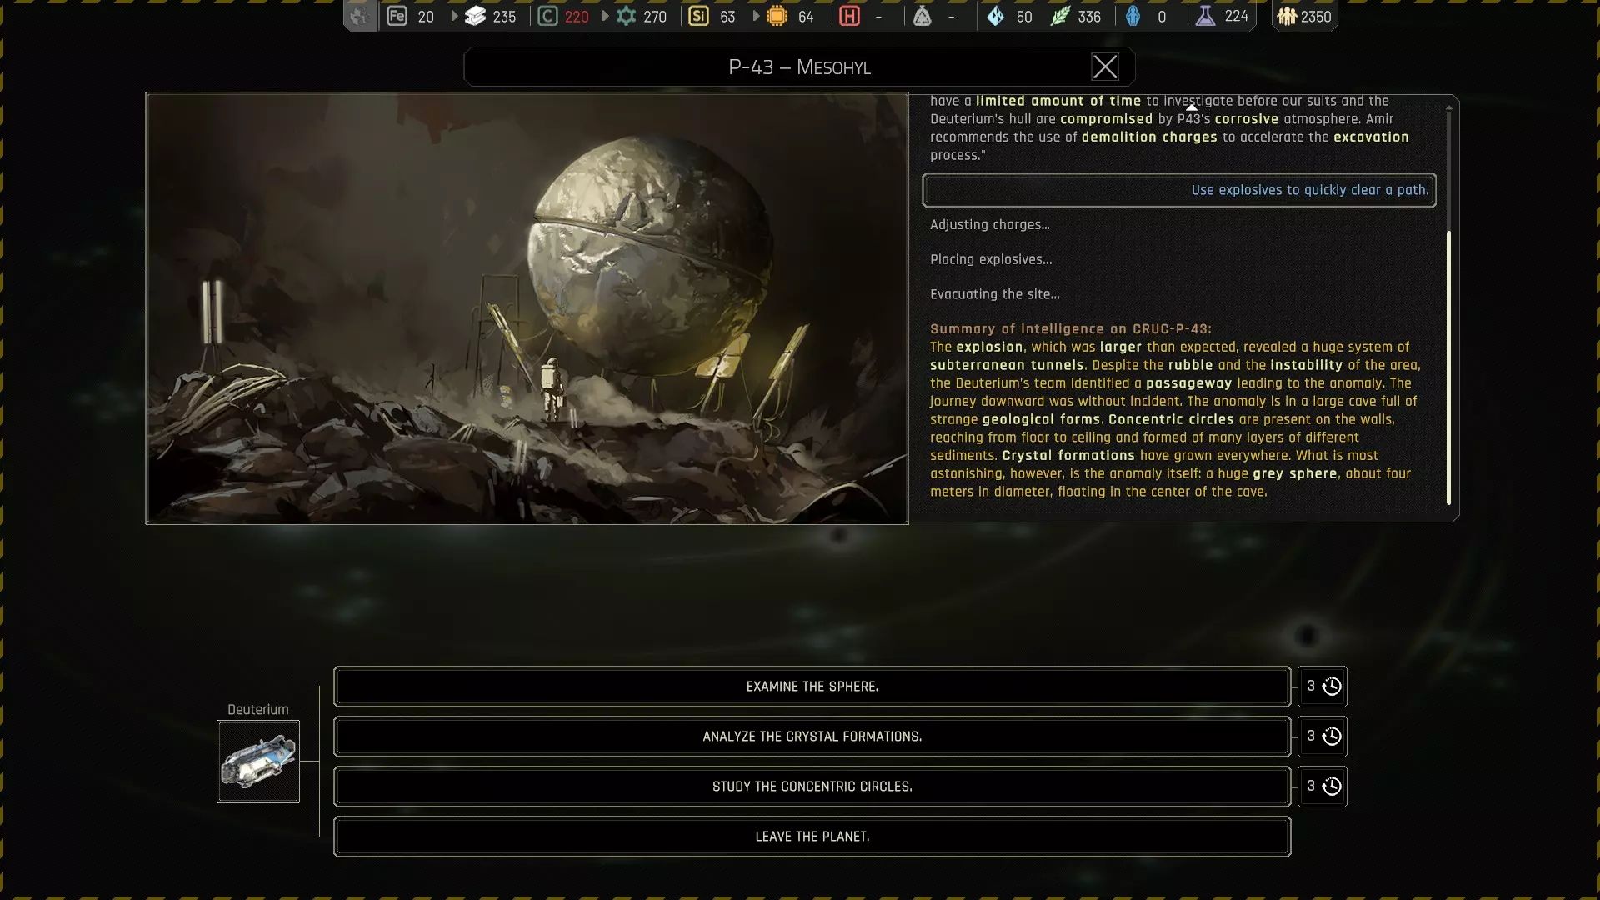Click the event log vertical scrollbar

(x=1448, y=367)
